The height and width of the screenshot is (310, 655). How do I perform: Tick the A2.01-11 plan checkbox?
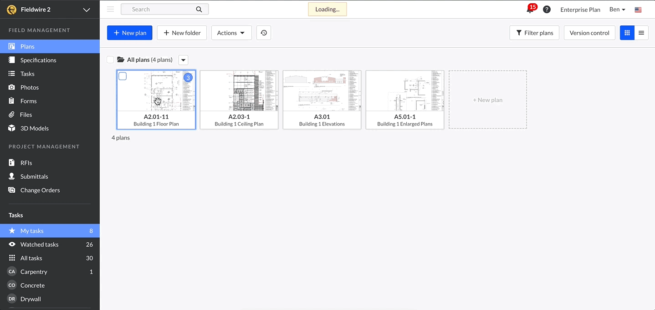tap(123, 76)
